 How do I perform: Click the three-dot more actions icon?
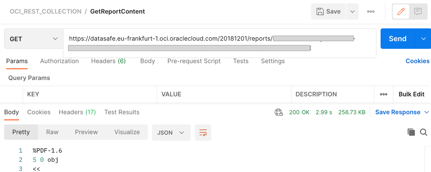click(371, 12)
